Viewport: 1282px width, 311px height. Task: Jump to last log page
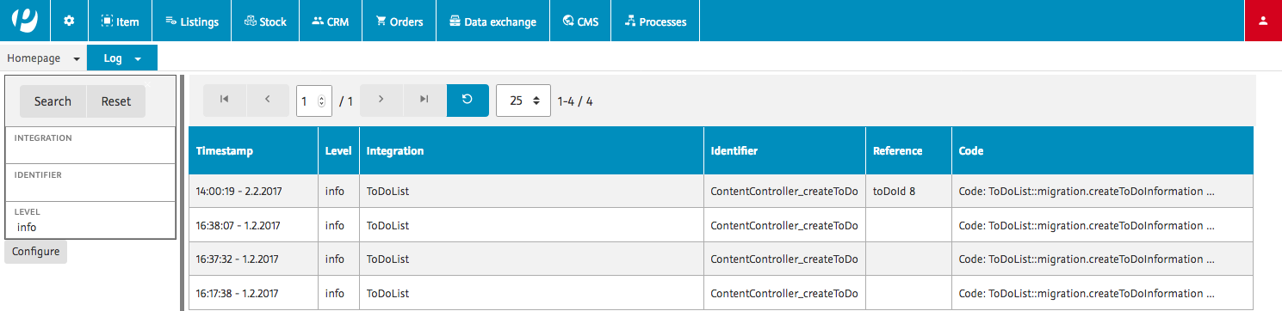(424, 101)
